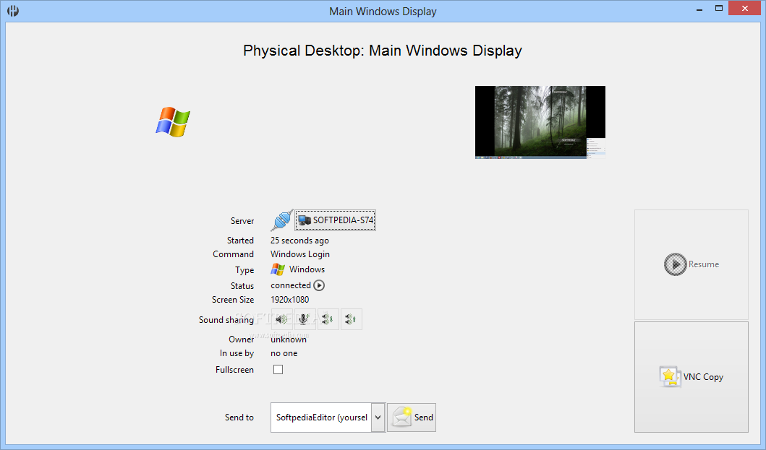Open VNC Copy
Viewport: 766px width, 450px height.
691,377
